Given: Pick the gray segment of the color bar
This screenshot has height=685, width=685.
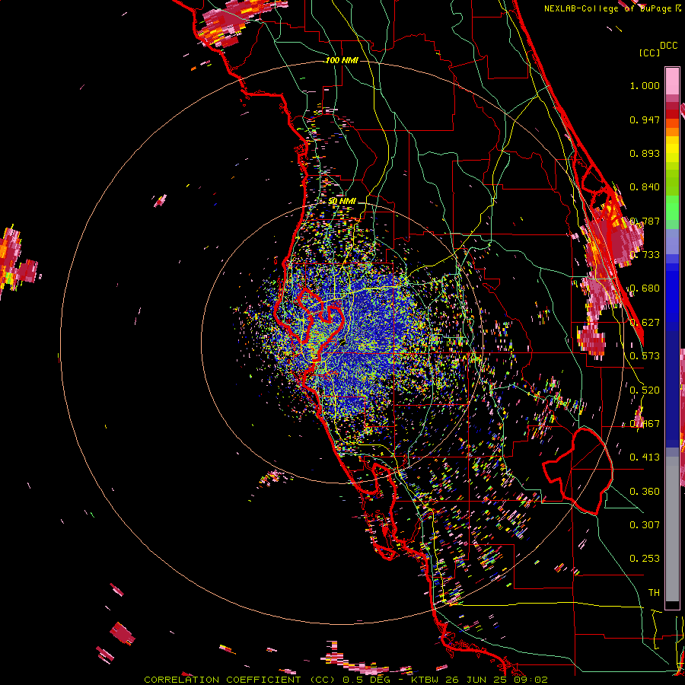Looking at the screenshot, I should tap(672, 529).
